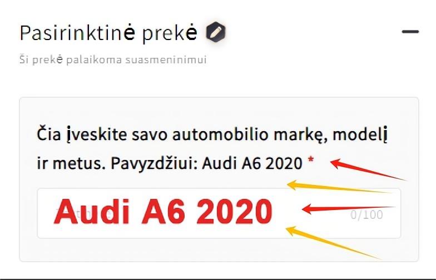
Task: Focus the car make and model input field
Action: click(x=219, y=213)
